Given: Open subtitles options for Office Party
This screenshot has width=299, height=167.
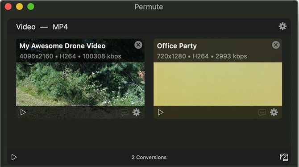Looking at the screenshot, I should [262, 113].
